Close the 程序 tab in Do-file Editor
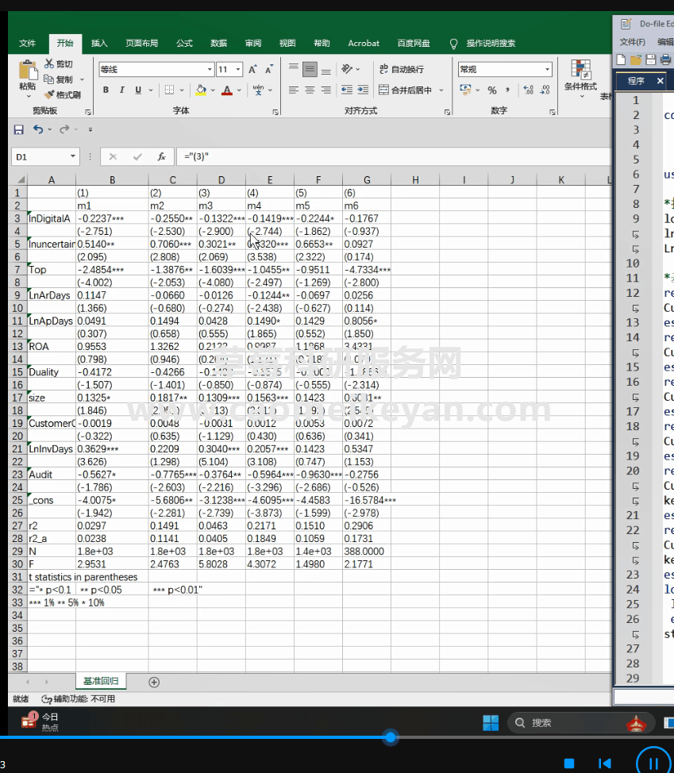This screenshot has height=773, width=674. (x=661, y=81)
